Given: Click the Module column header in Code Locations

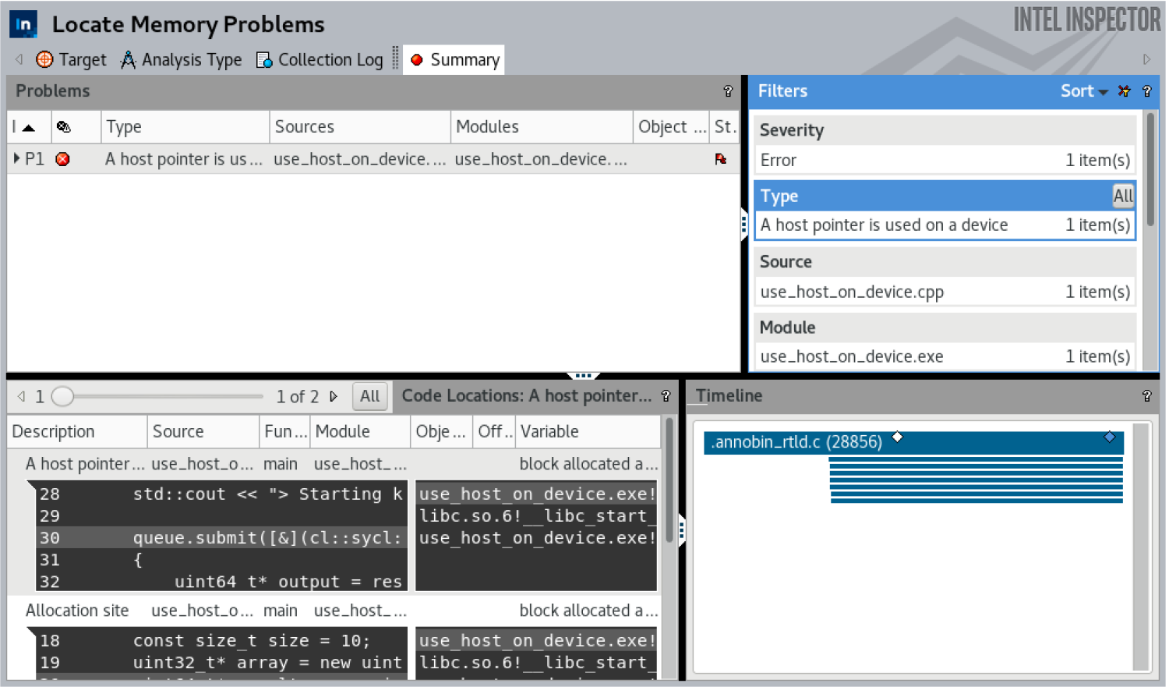Looking at the screenshot, I should coord(360,431).
